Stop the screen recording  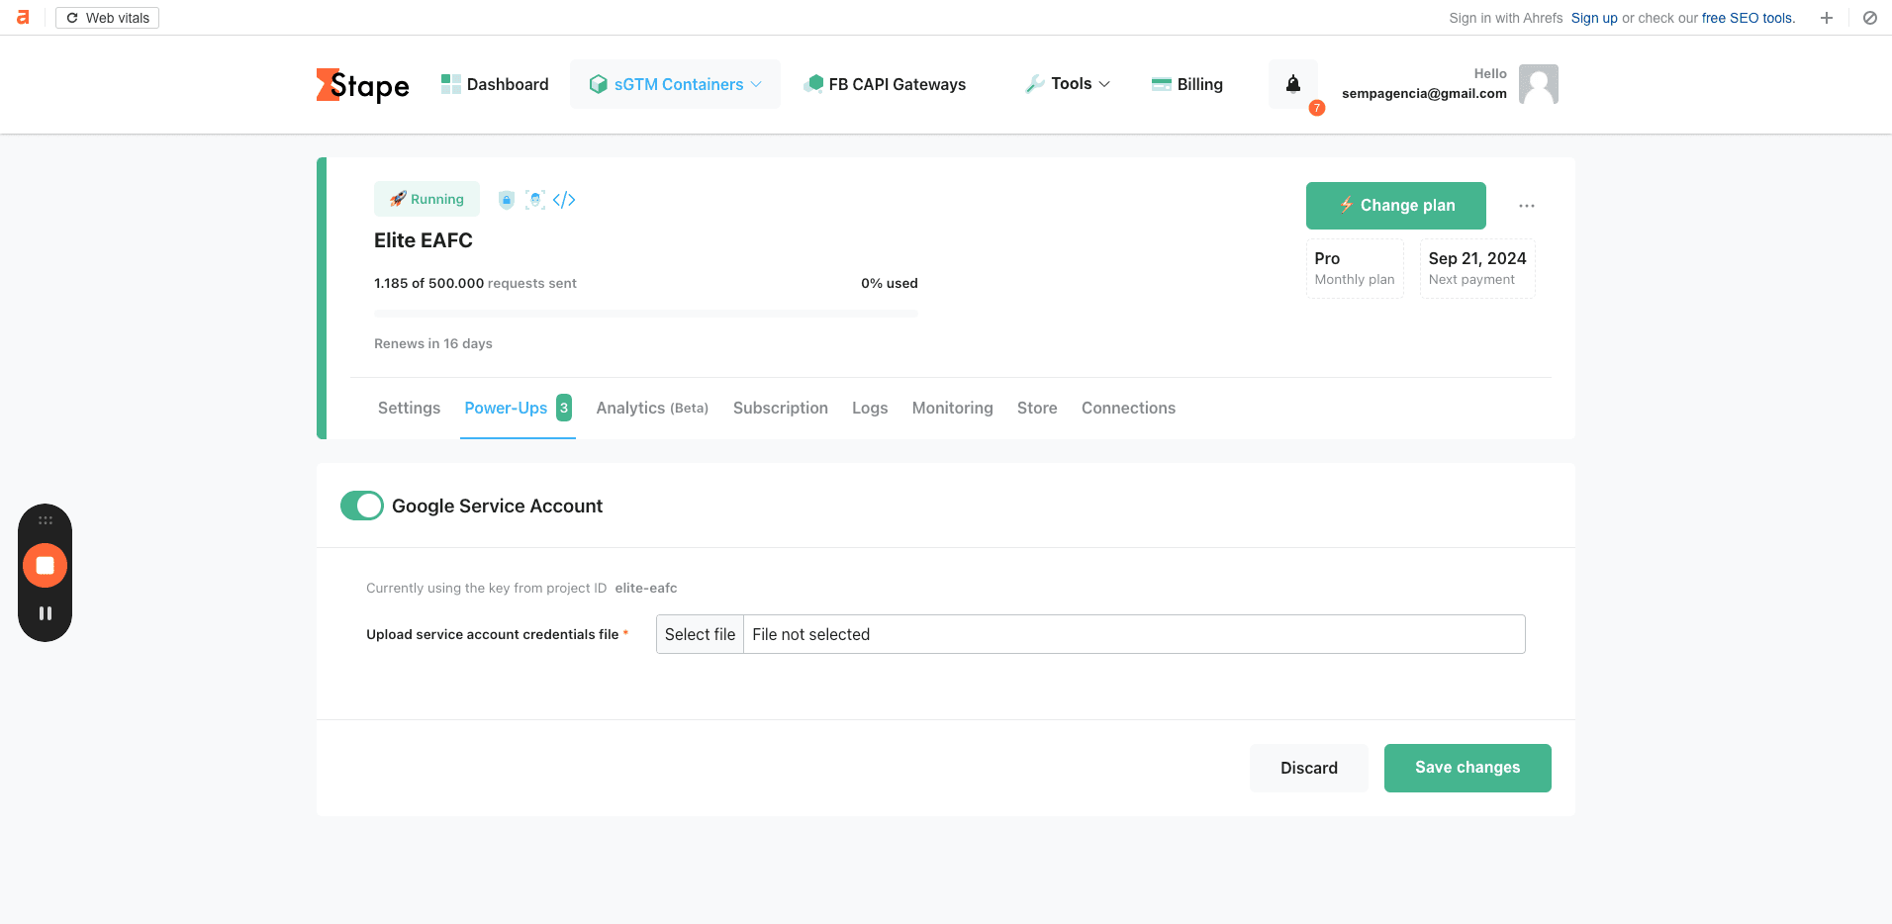coord(45,566)
